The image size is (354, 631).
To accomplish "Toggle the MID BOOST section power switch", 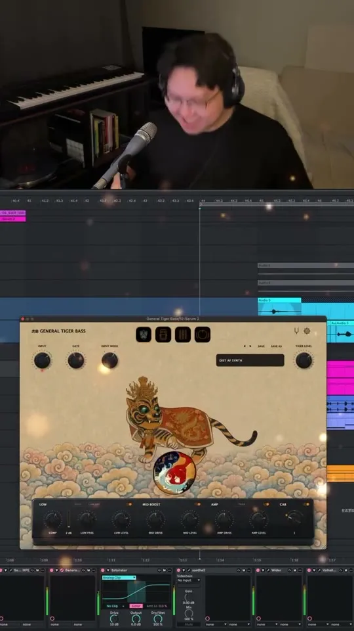I will pos(197,504).
